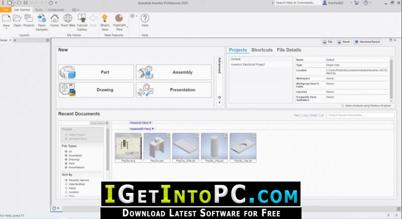Switch to the Tools ribbon tab
This screenshot has width=402, height=219.
point(39,10)
